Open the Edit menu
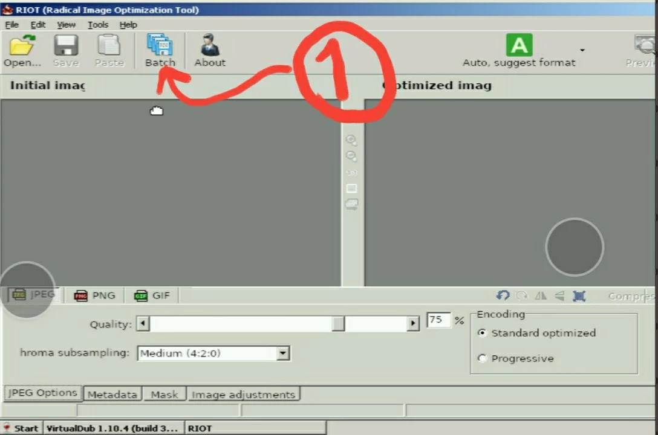 37,25
